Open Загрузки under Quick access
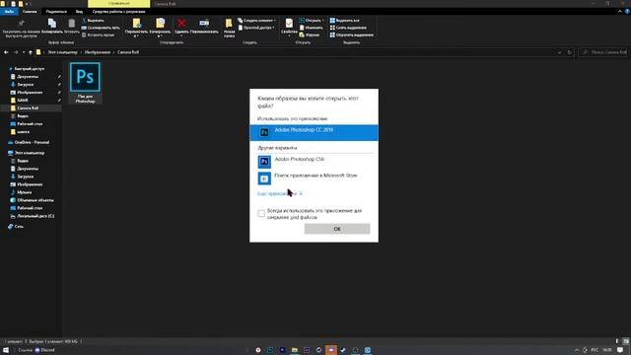Viewport: 631px width, 355px height. 25,85
